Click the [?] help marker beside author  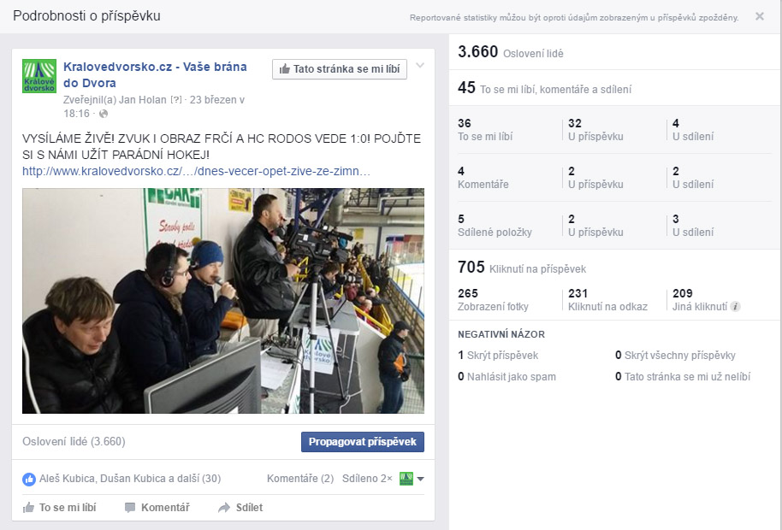tap(176, 100)
